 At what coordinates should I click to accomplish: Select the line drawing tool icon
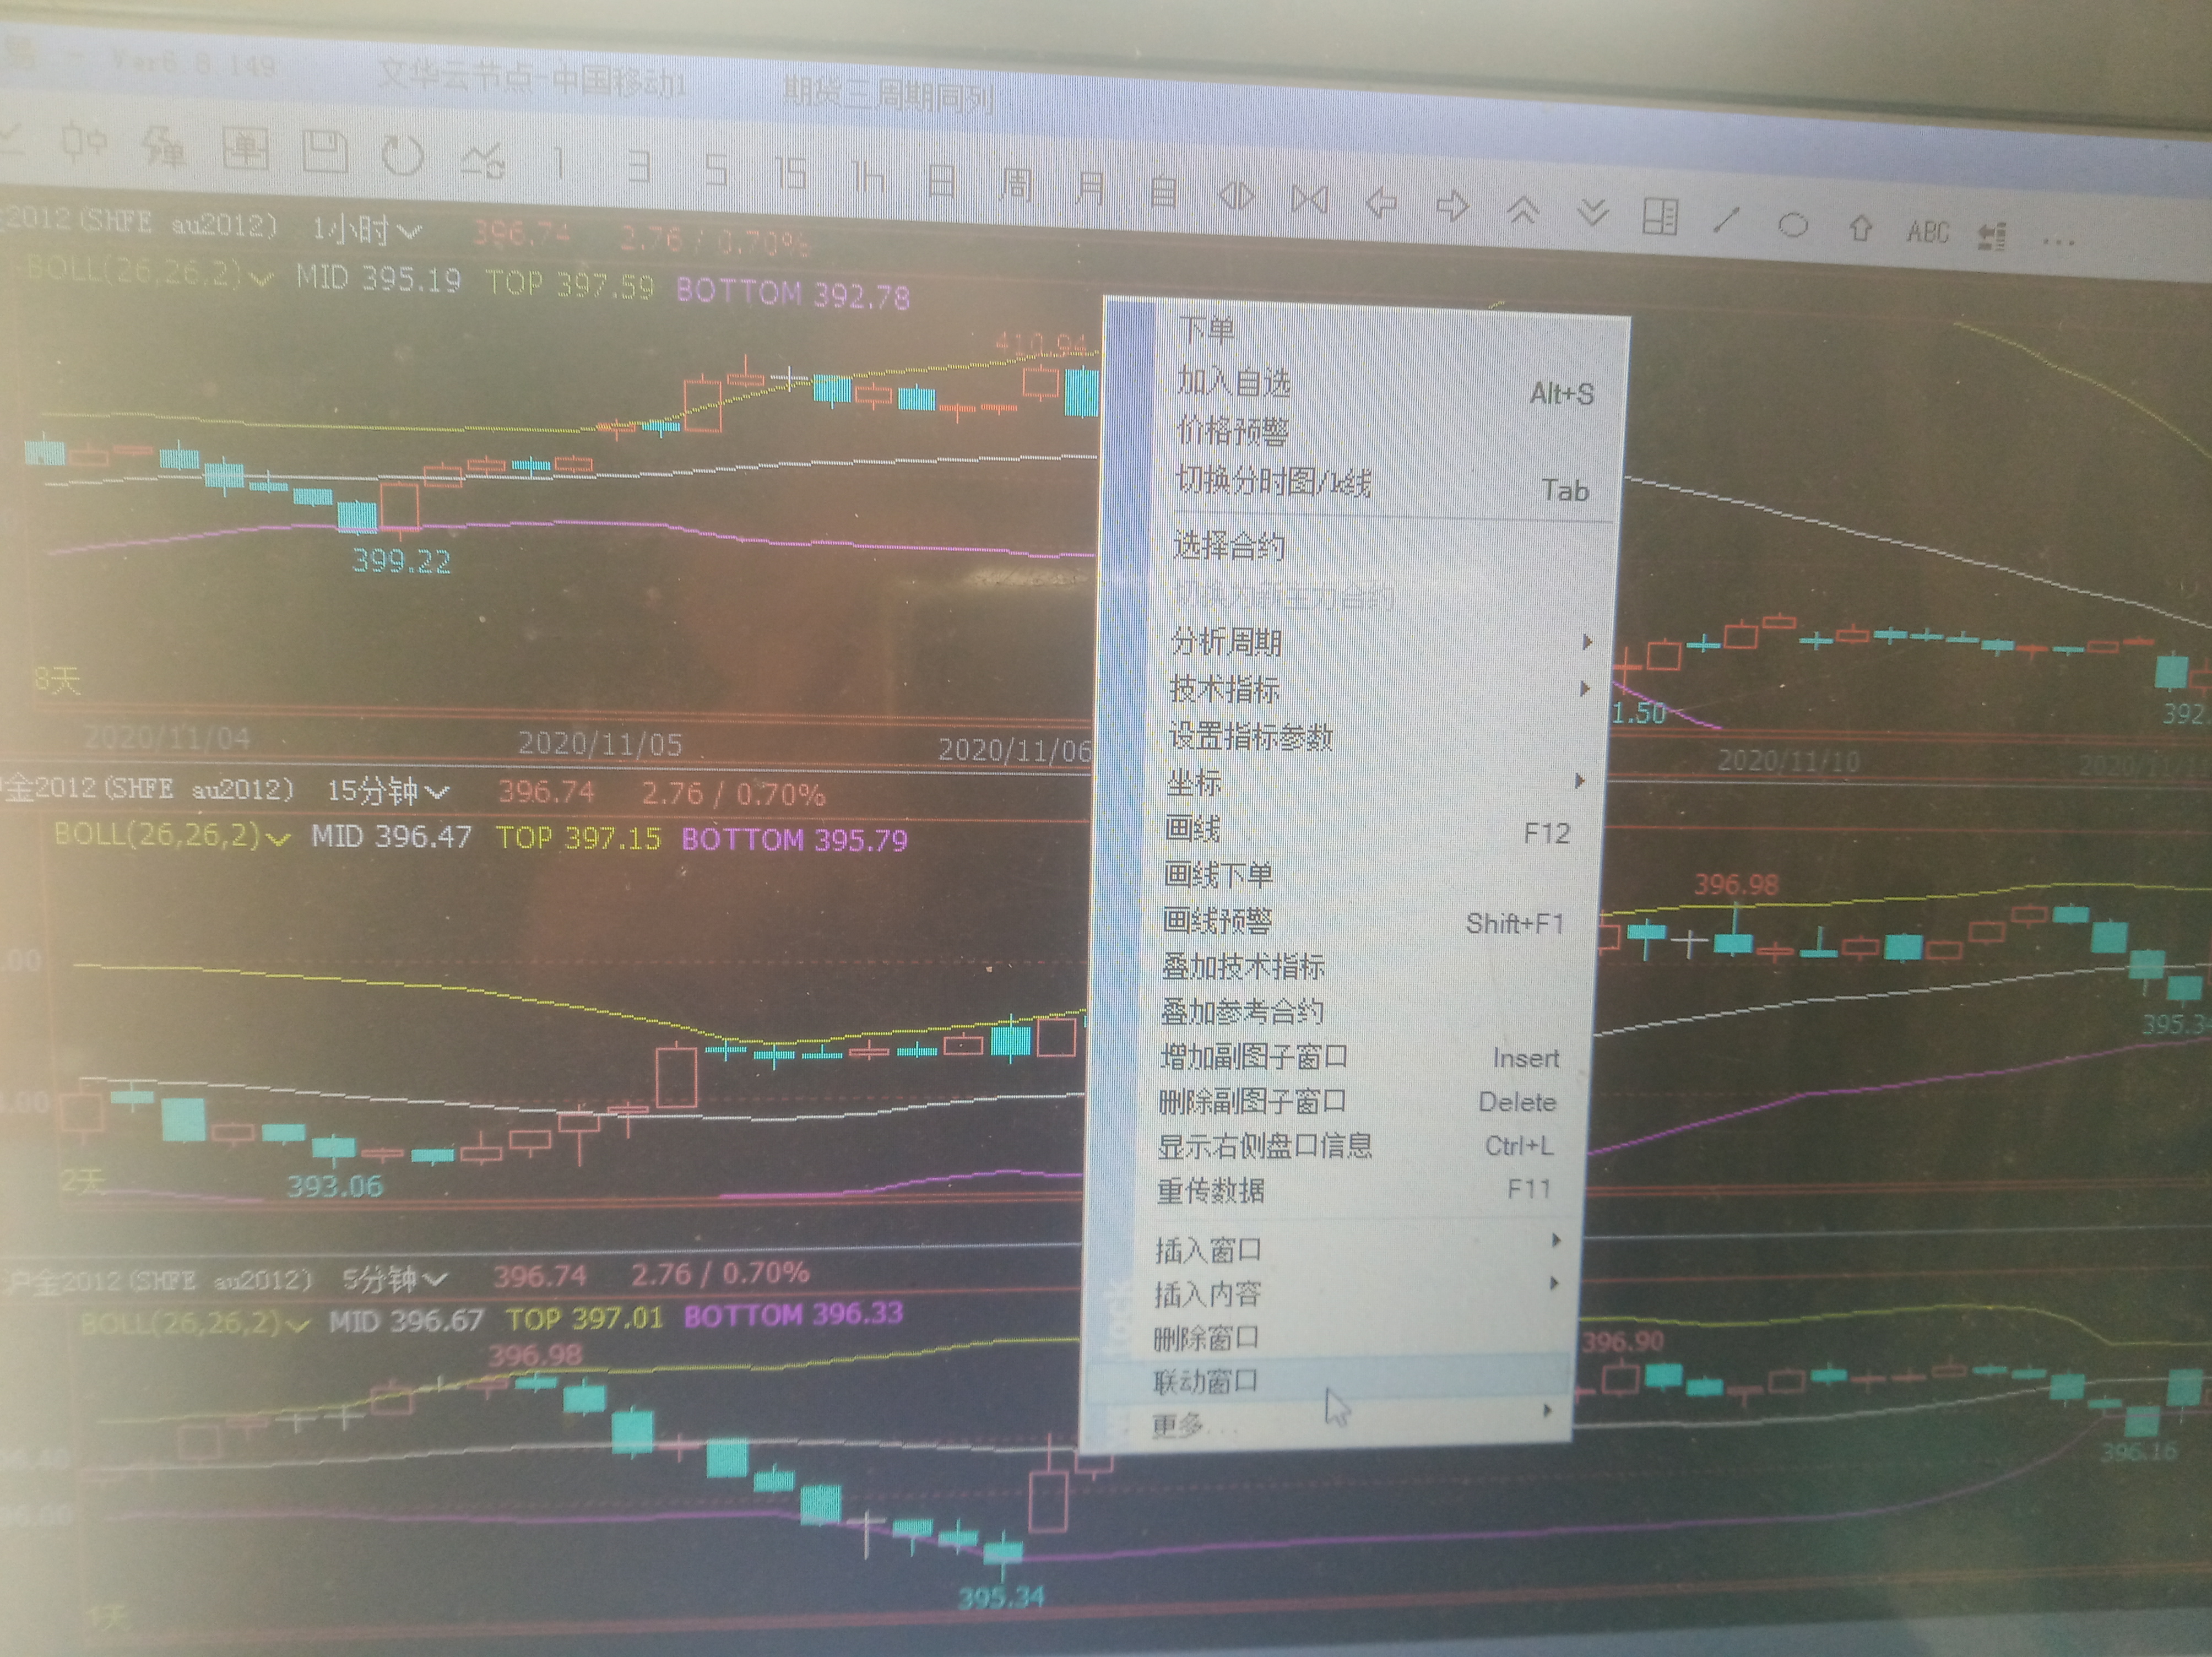coord(1727,221)
